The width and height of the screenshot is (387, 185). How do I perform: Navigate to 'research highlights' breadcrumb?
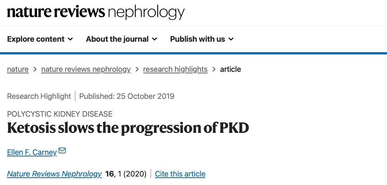[175, 70]
